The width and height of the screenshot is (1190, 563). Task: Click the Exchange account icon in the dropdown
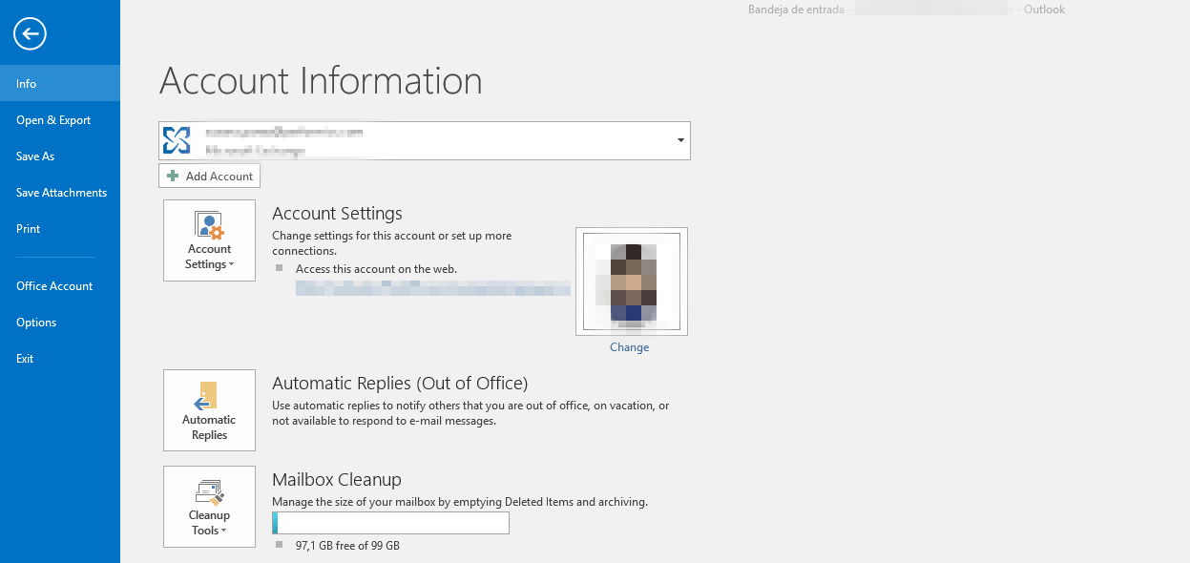177,139
